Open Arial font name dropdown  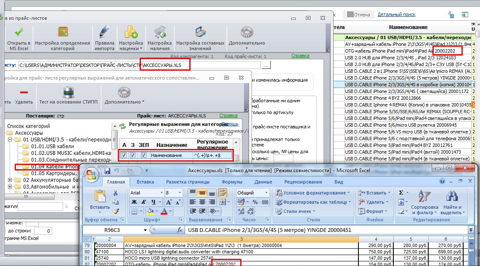tap(162, 192)
